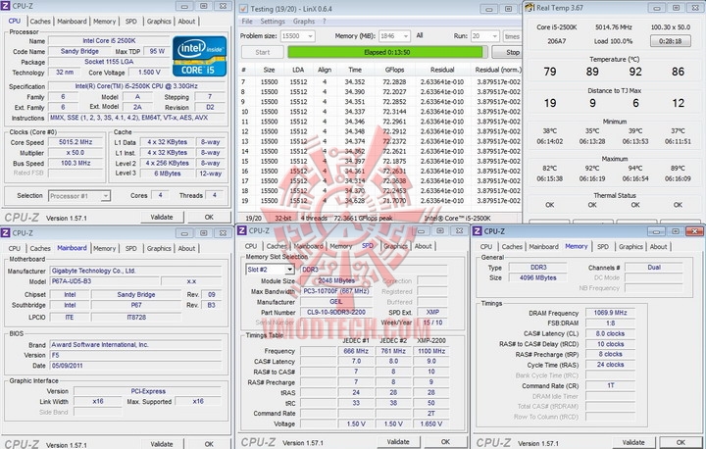
Task: Click OK in the SPD CPU-Z window
Action: click(445, 442)
